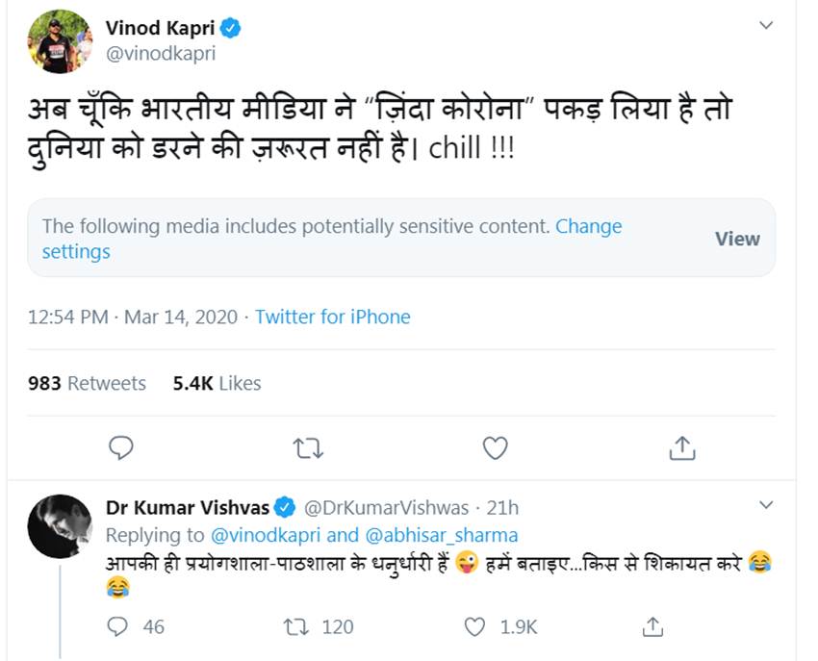View the 983 Retweets list

(x=88, y=383)
